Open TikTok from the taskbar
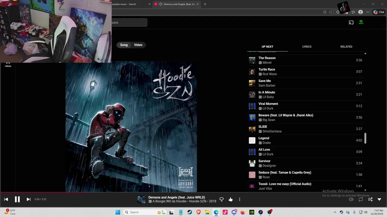 [x=225, y=212]
